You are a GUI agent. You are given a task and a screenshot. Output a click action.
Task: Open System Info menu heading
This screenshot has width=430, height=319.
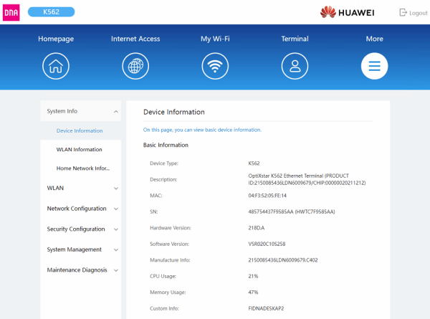click(80, 111)
